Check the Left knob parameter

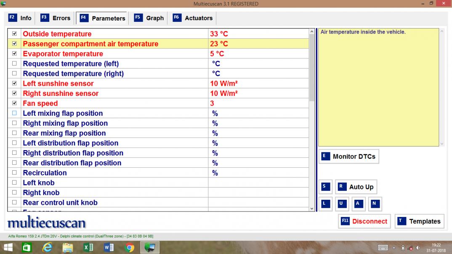pyautogui.click(x=14, y=183)
